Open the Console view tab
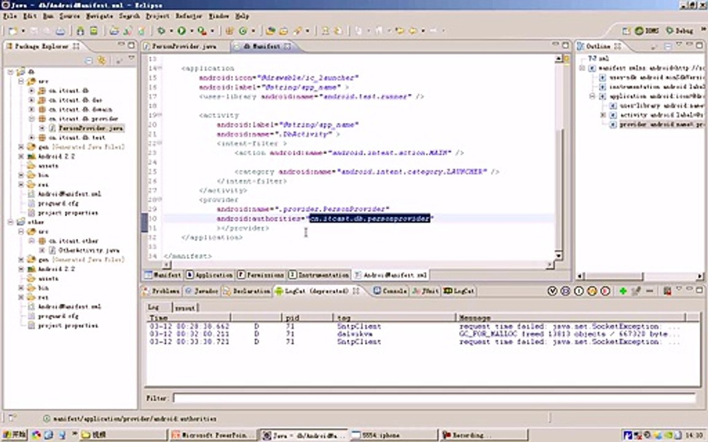The image size is (708, 442). (x=391, y=291)
